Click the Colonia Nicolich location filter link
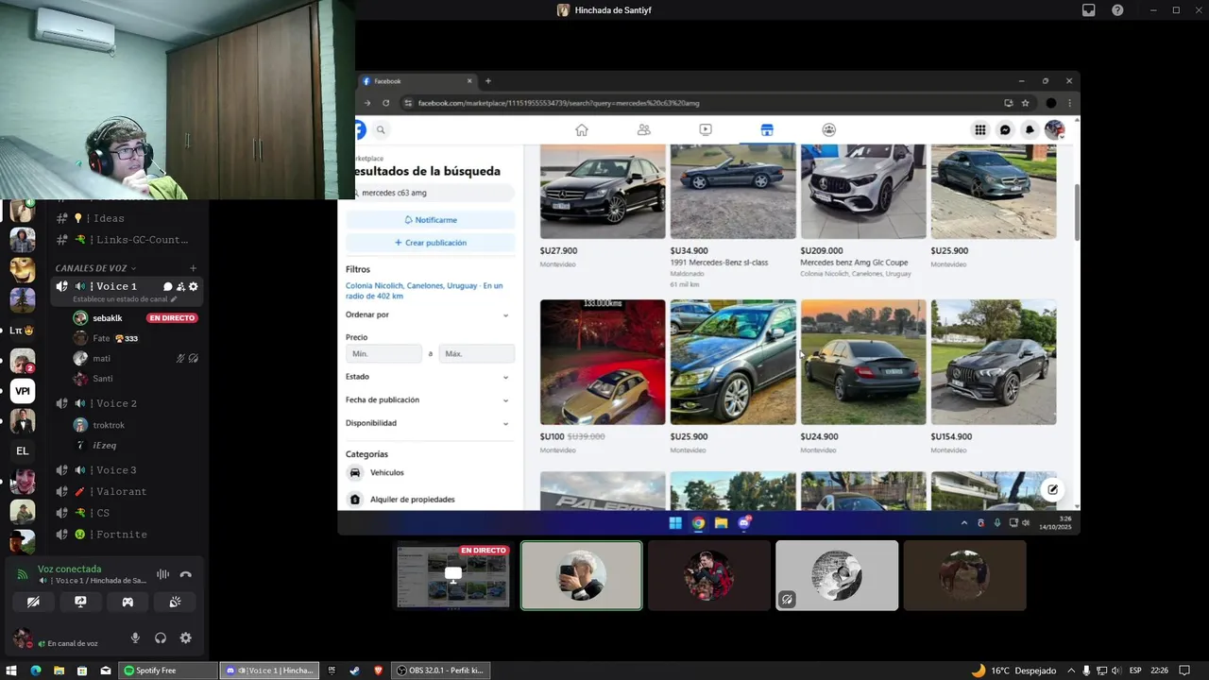This screenshot has width=1209, height=680. (x=424, y=290)
